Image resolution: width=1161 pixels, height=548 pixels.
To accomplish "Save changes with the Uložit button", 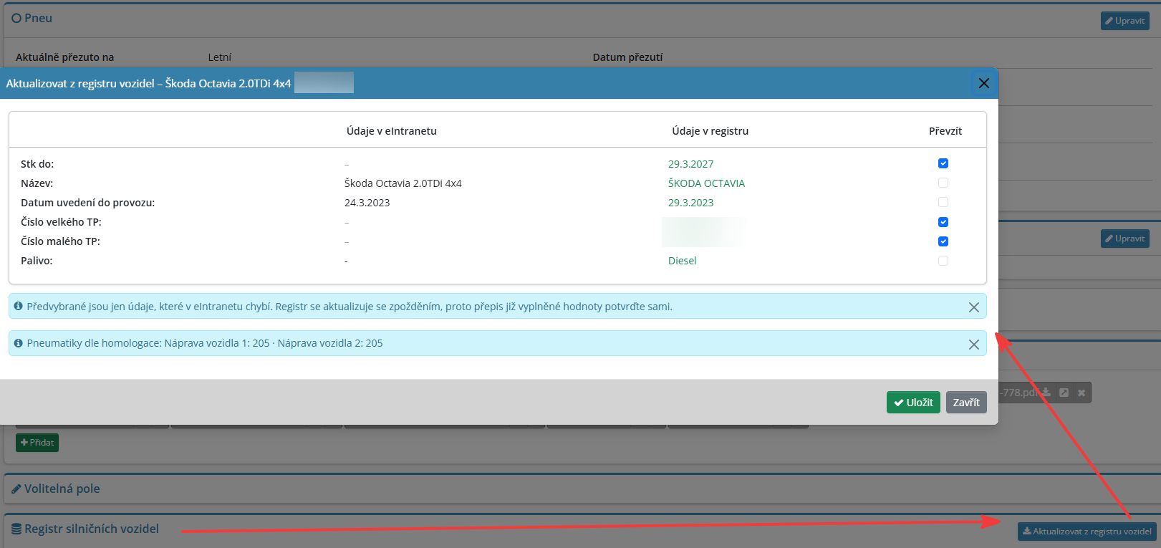I will tap(913, 403).
